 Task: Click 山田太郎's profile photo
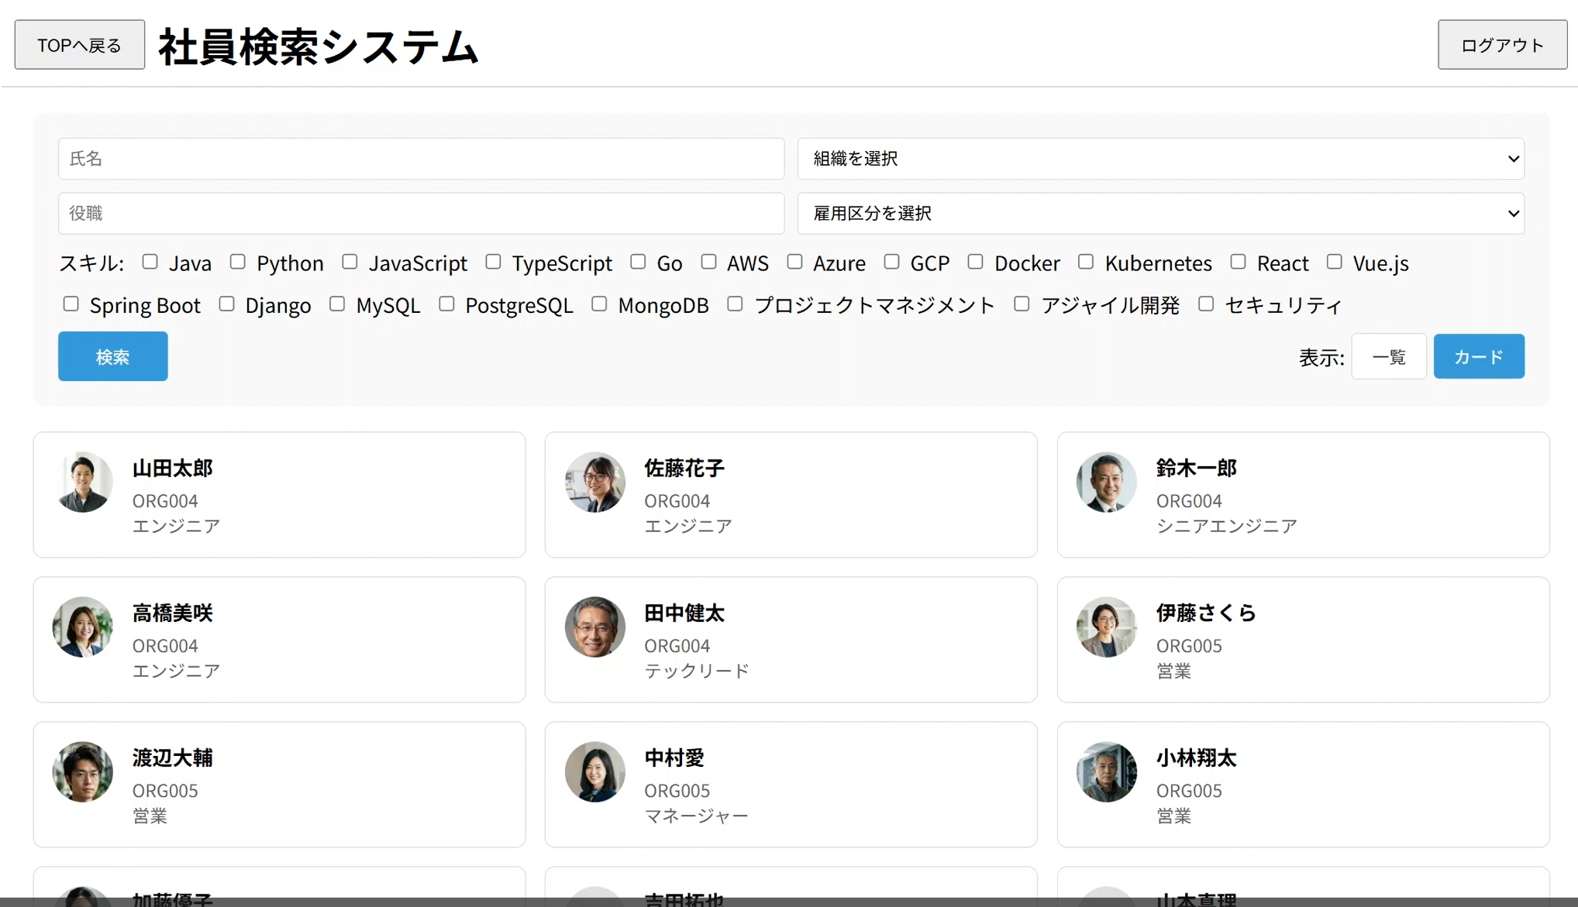pos(83,482)
